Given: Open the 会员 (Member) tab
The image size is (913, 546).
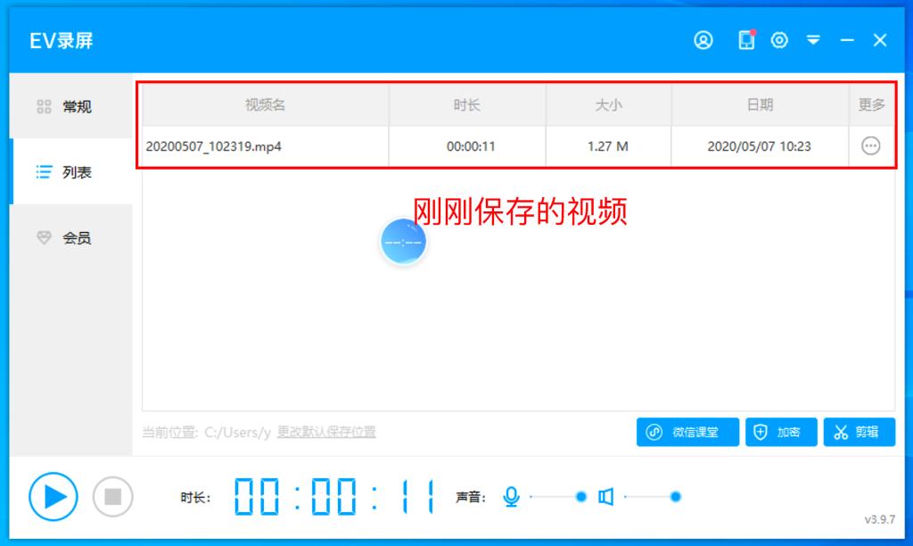Looking at the screenshot, I should click(x=71, y=238).
